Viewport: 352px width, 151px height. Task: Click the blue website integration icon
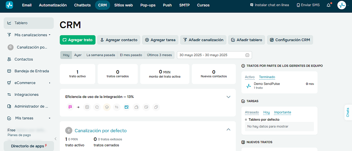(x=126, y=107)
